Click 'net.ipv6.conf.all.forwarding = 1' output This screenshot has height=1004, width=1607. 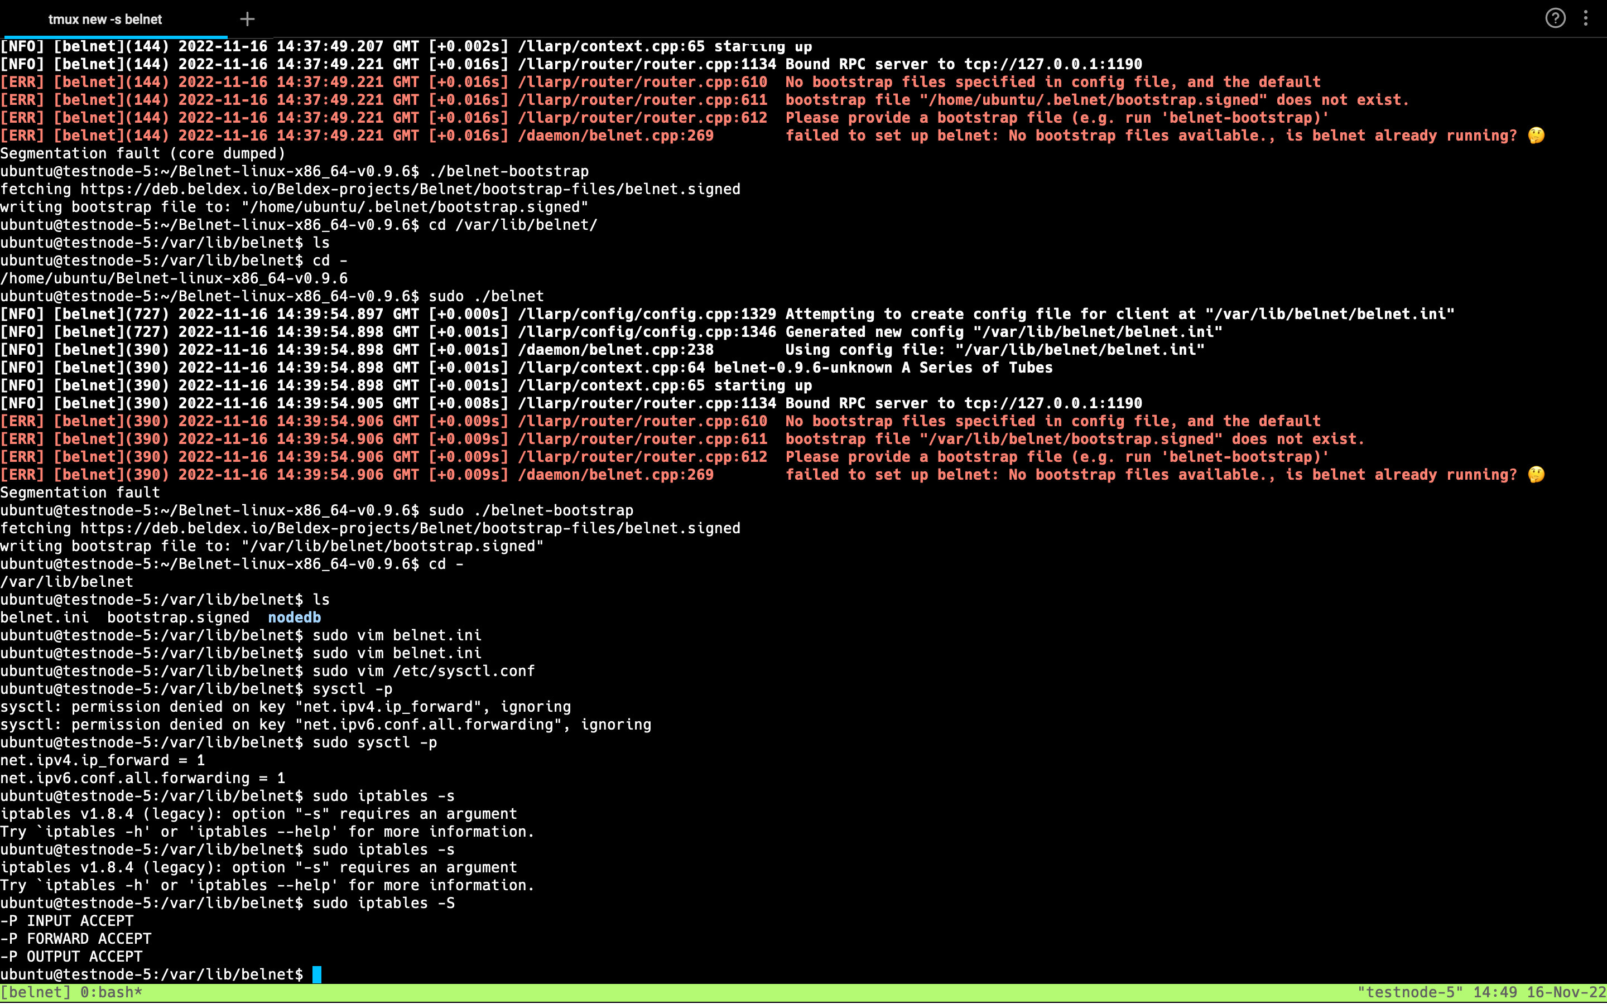(x=143, y=778)
